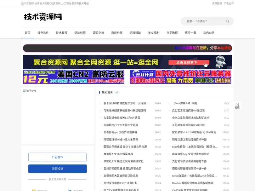Open 支付宝投票抽0.58元消费红包 post
The width and height of the screenshot is (255, 191).
point(120,183)
